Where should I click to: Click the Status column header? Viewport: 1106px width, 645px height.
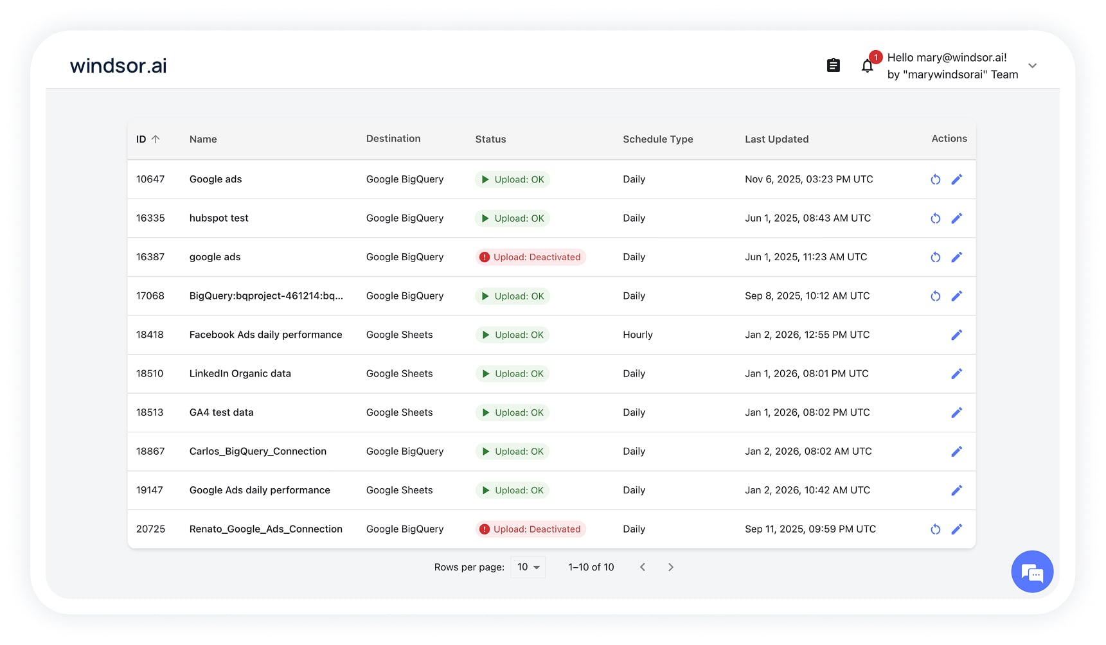(x=490, y=139)
